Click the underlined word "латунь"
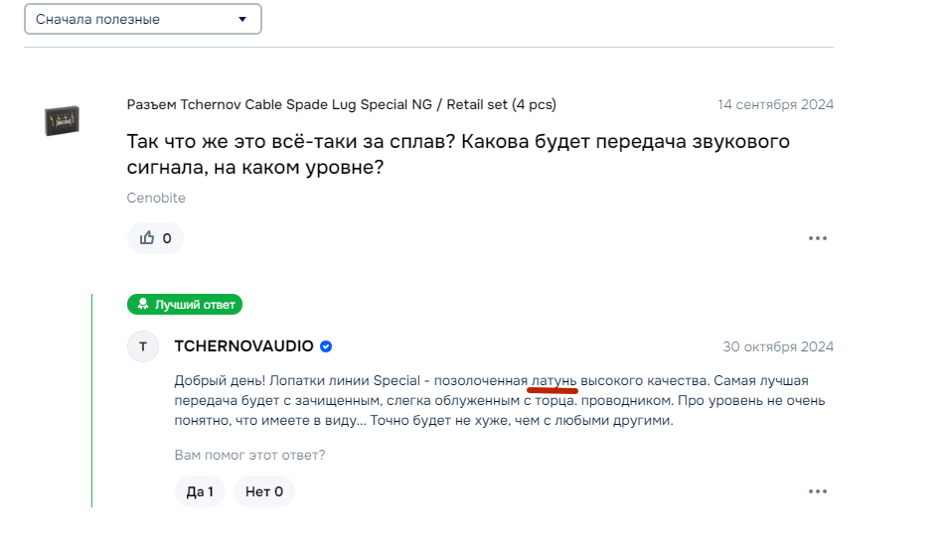The image size is (945, 545). pyautogui.click(x=553, y=381)
